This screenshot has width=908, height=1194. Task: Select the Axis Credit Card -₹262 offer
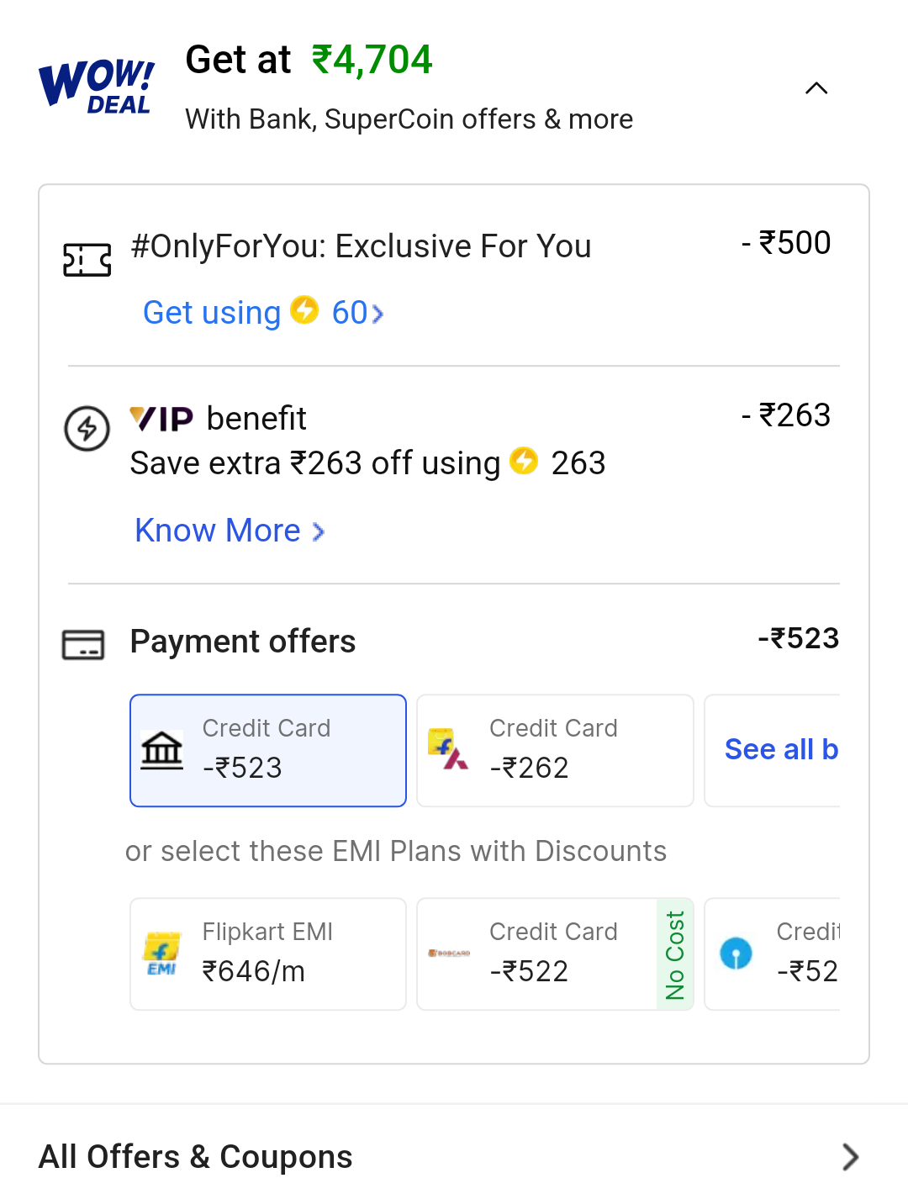[555, 750]
